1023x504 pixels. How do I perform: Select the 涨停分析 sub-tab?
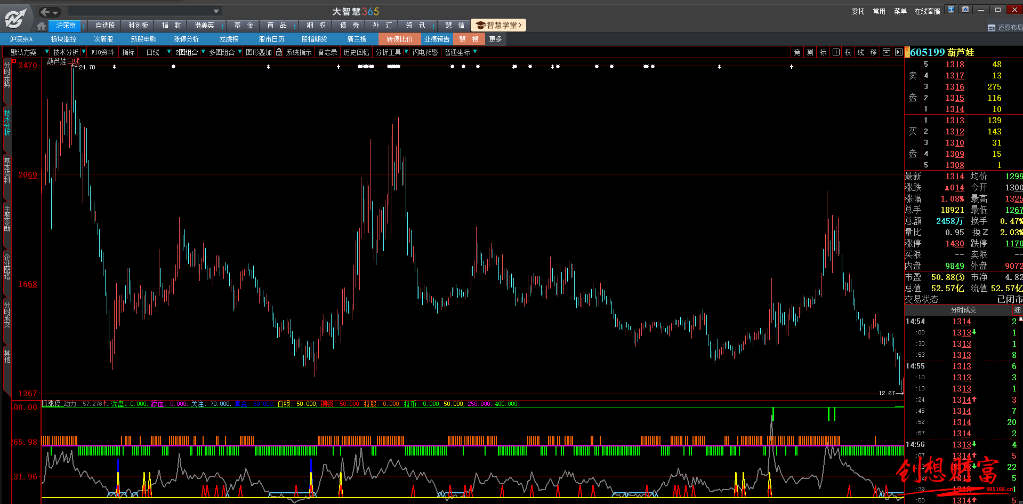(186, 39)
